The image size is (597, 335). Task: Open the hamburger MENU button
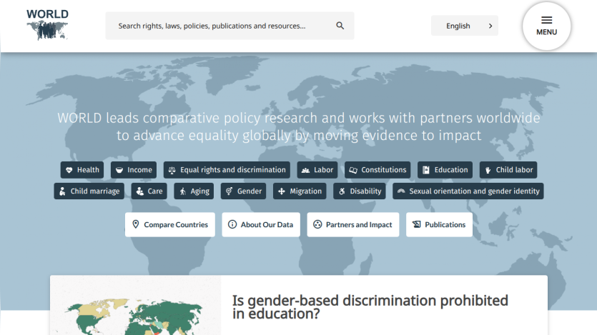click(x=546, y=26)
